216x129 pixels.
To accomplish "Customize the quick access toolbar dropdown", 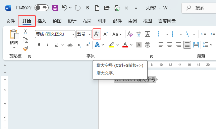I will [136, 8].
